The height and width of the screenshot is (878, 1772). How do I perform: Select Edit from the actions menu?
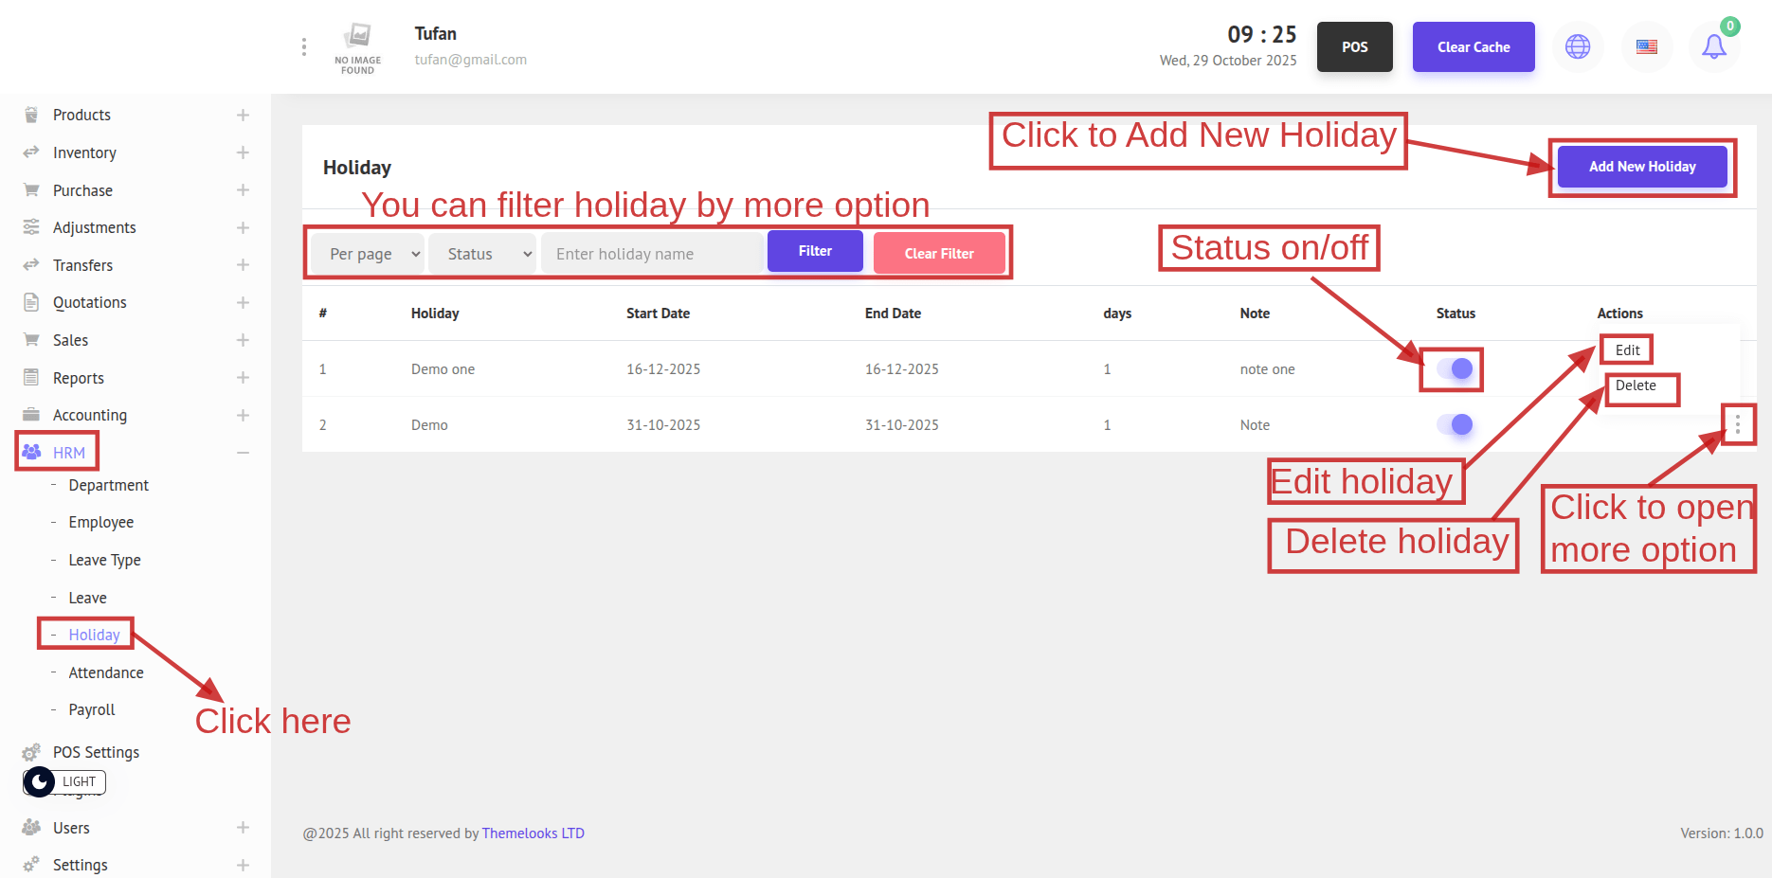1627,349
